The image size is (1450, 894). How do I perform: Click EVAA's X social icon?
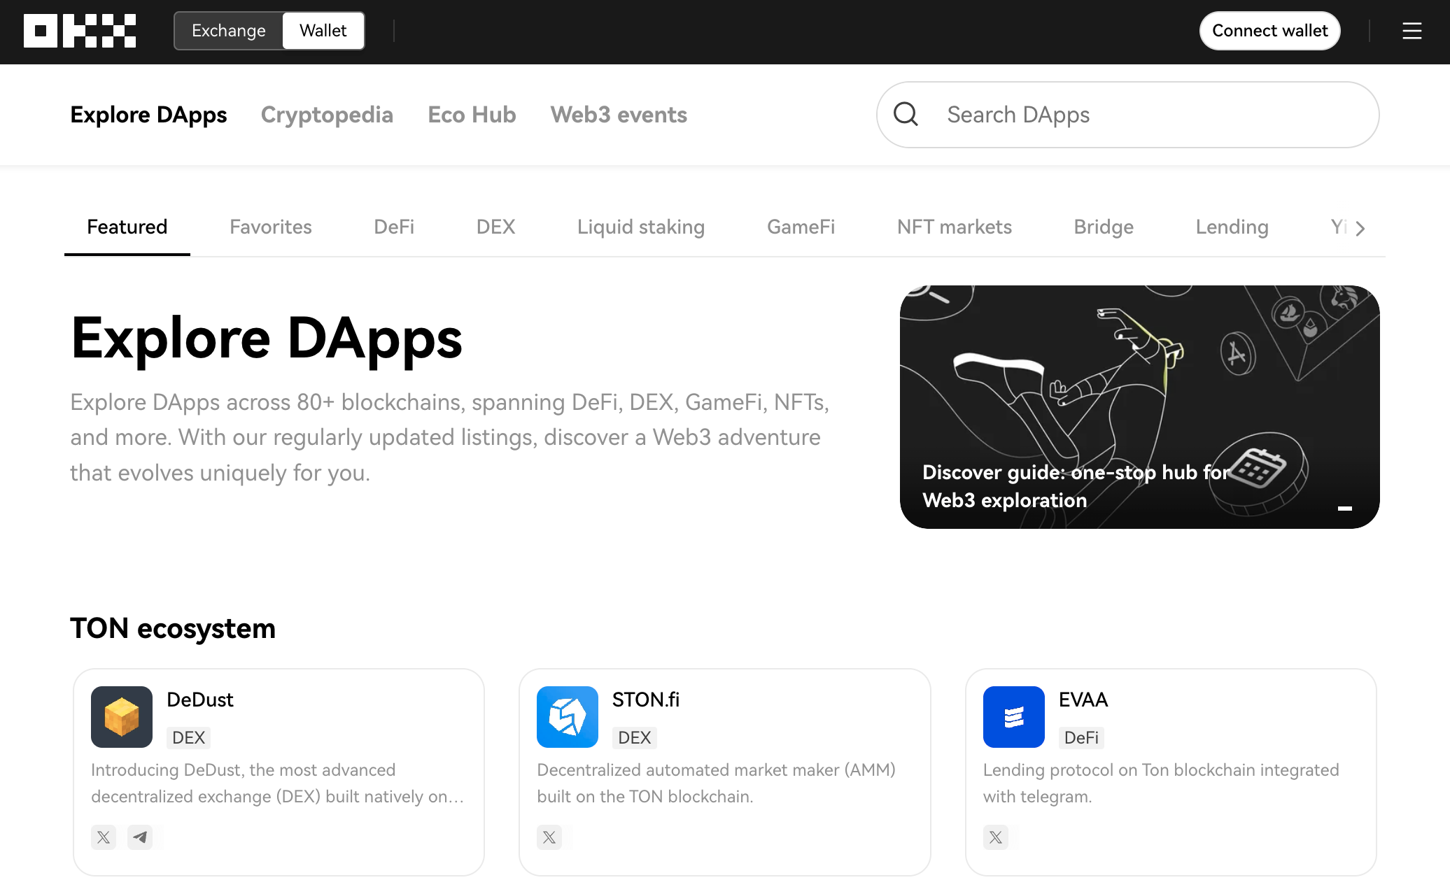pos(995,837)
